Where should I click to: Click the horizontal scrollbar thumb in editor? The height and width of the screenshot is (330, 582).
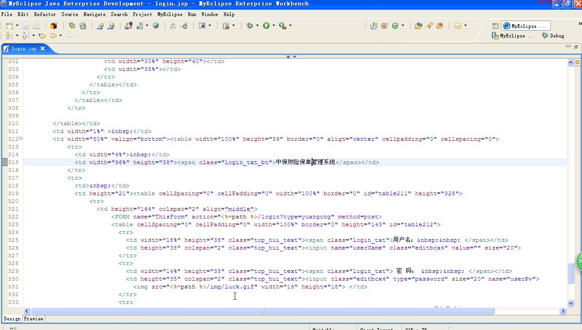pyautogui.click(x=263, y=311)
